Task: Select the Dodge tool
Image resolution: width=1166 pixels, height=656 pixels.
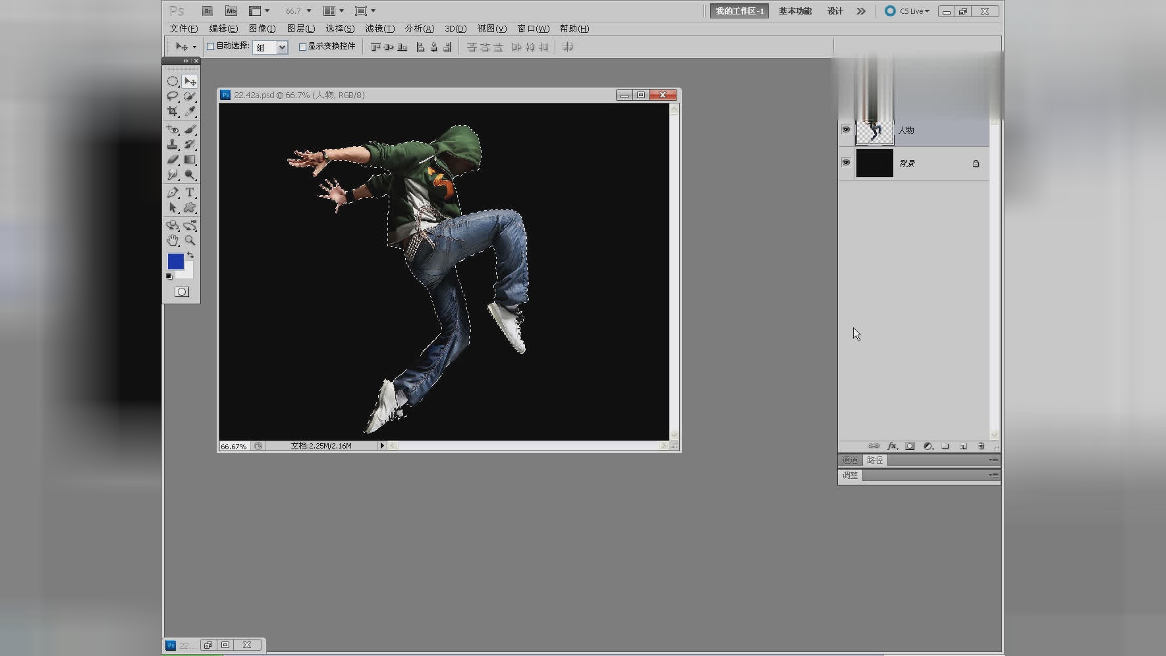Action: coord(190,175)
